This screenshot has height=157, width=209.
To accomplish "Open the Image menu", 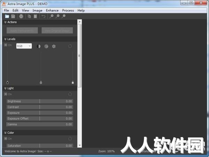I will point(38,10).
